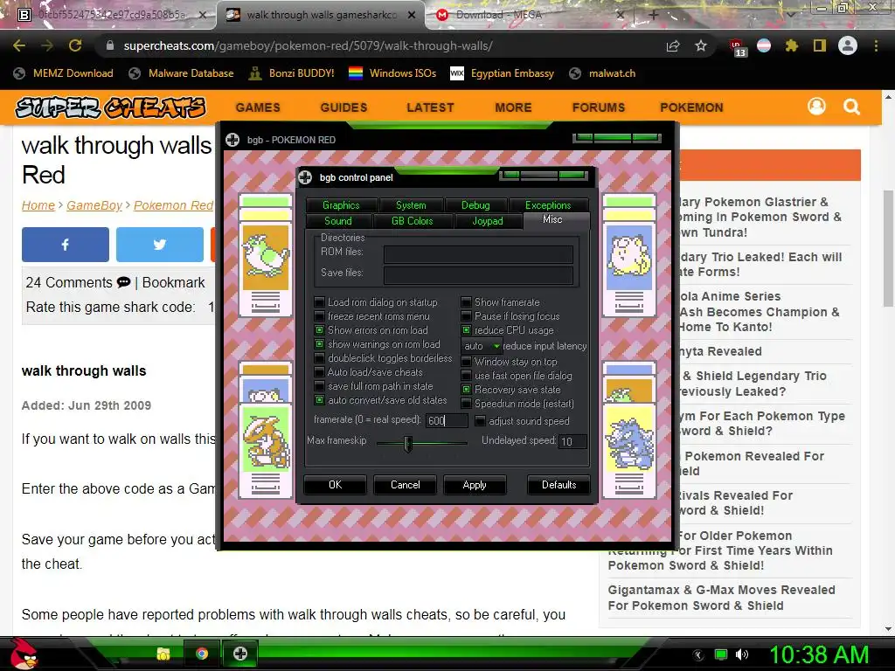Open the GAMES menu on SuperCheats
The height and width of the screenshot is (671, 895).
tap(258, 107)
